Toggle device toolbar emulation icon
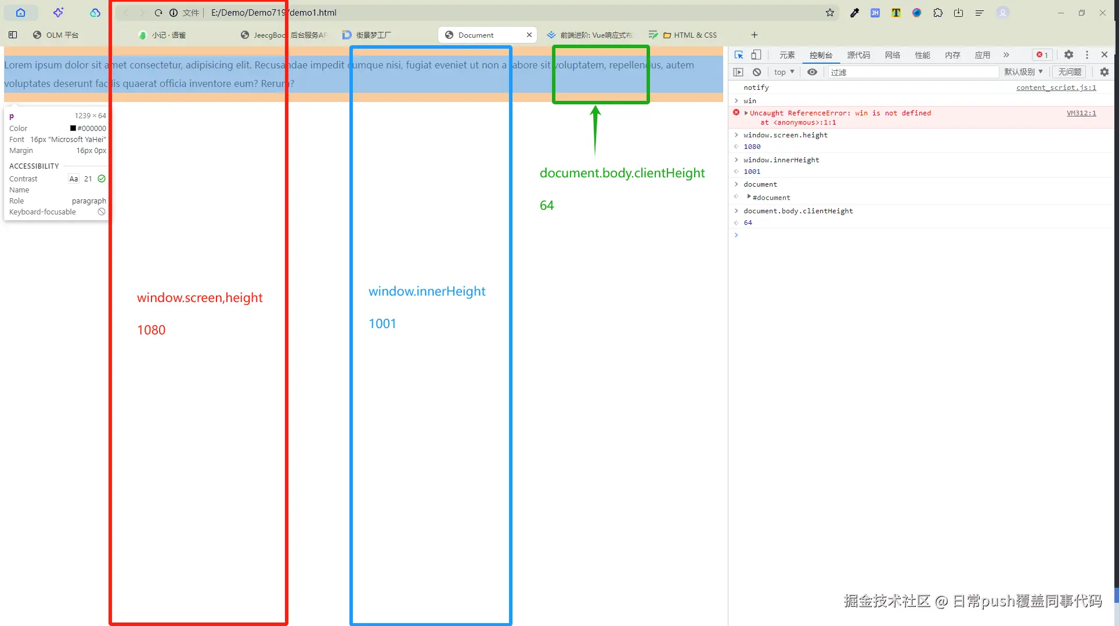This screenshot has width=1119, height=626. 756,54
